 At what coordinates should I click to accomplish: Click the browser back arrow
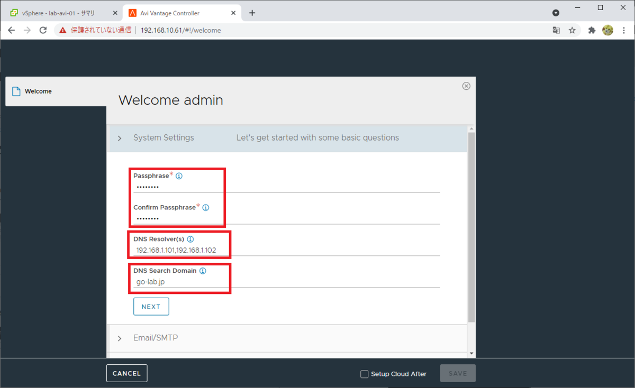tap(11, 30)
